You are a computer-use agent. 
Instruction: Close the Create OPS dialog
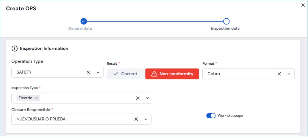[x=303, y=5]
